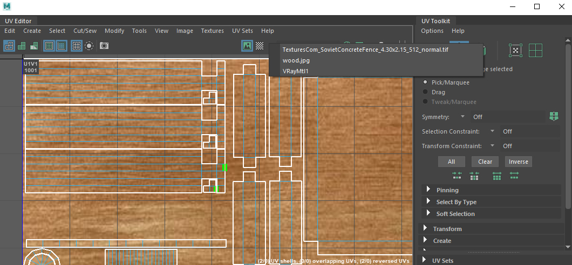This screenshot has height=265, width=572.
Task: Open the UV Toolkit Help menu
Action: tap(458, 31)
